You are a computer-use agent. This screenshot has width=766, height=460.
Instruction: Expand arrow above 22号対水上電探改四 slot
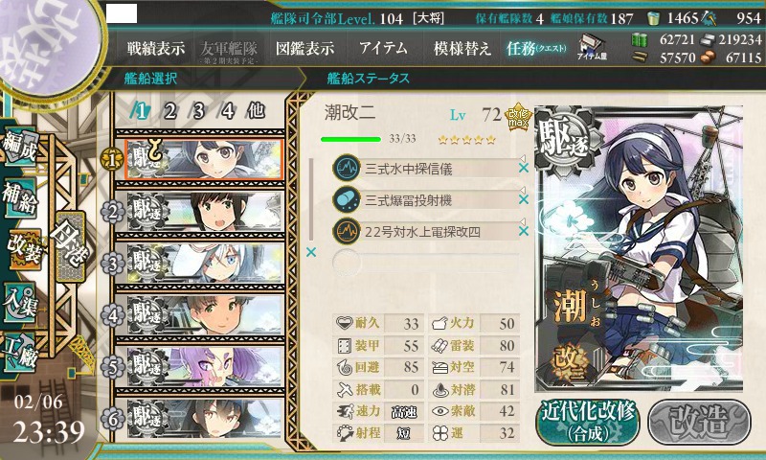pyautogui.click(x=522, y=221)
